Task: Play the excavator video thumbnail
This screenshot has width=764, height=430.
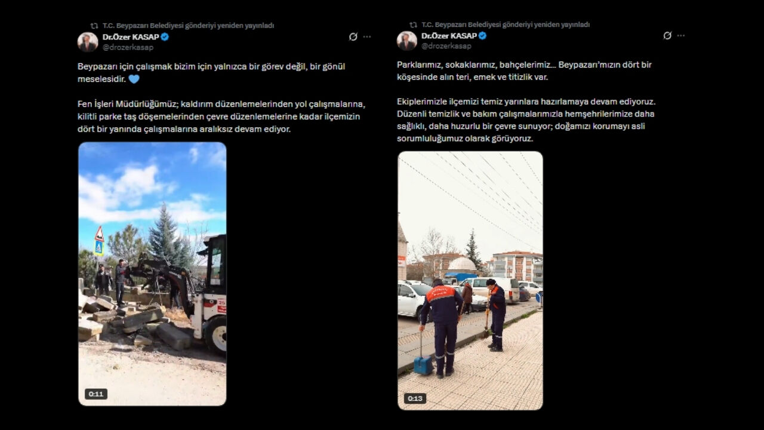Action: tap(152, 274)
